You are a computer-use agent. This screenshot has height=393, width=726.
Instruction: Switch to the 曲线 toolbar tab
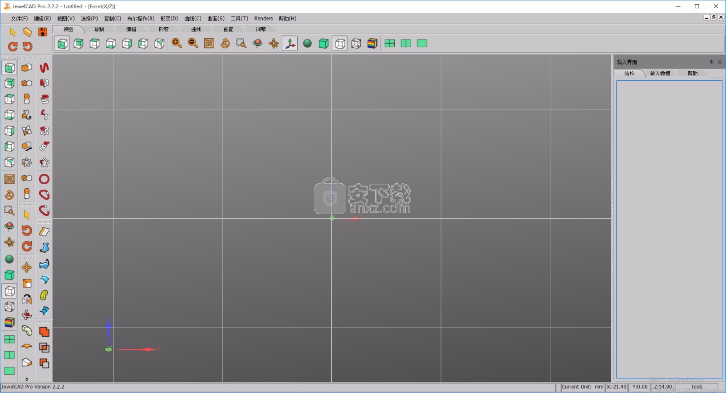coord(196,29)
